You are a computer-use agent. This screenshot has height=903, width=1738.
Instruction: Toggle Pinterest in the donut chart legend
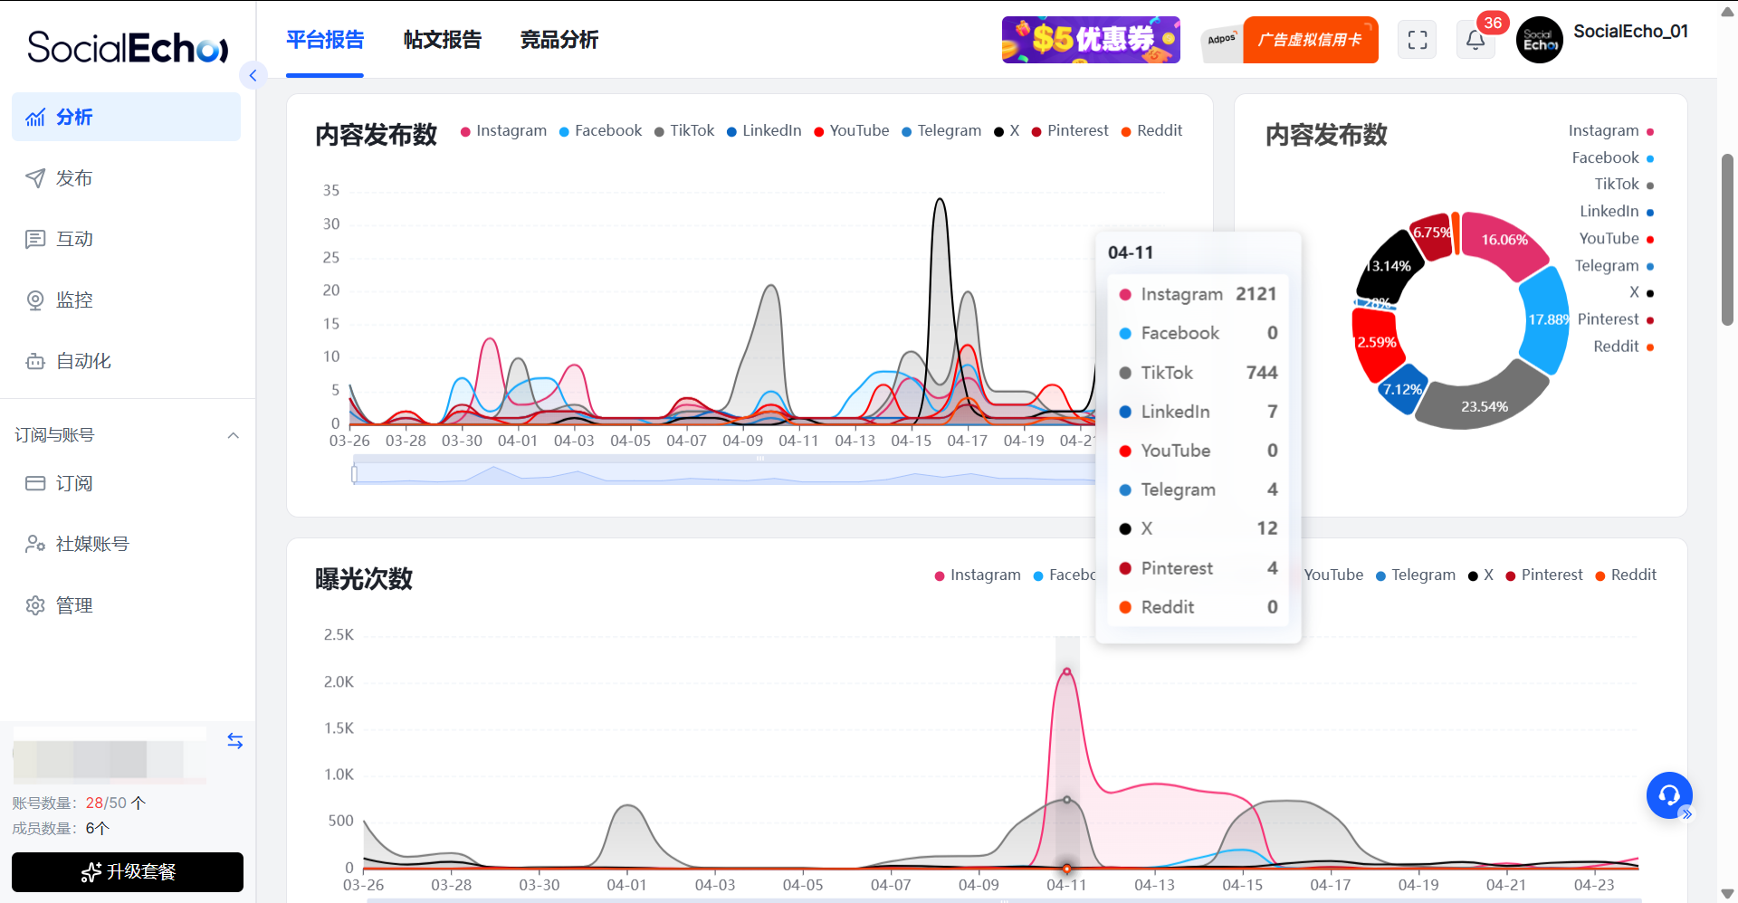coord(1616,319)
